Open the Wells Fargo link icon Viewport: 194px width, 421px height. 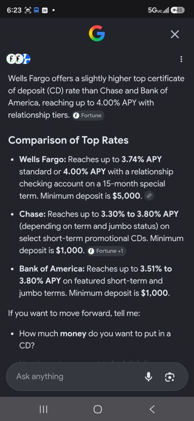pos(149,196)
